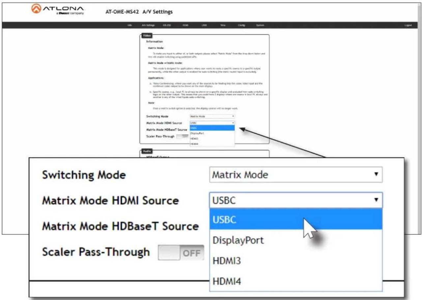Open the Info page in the navigation bar

(x=130, y=25)
